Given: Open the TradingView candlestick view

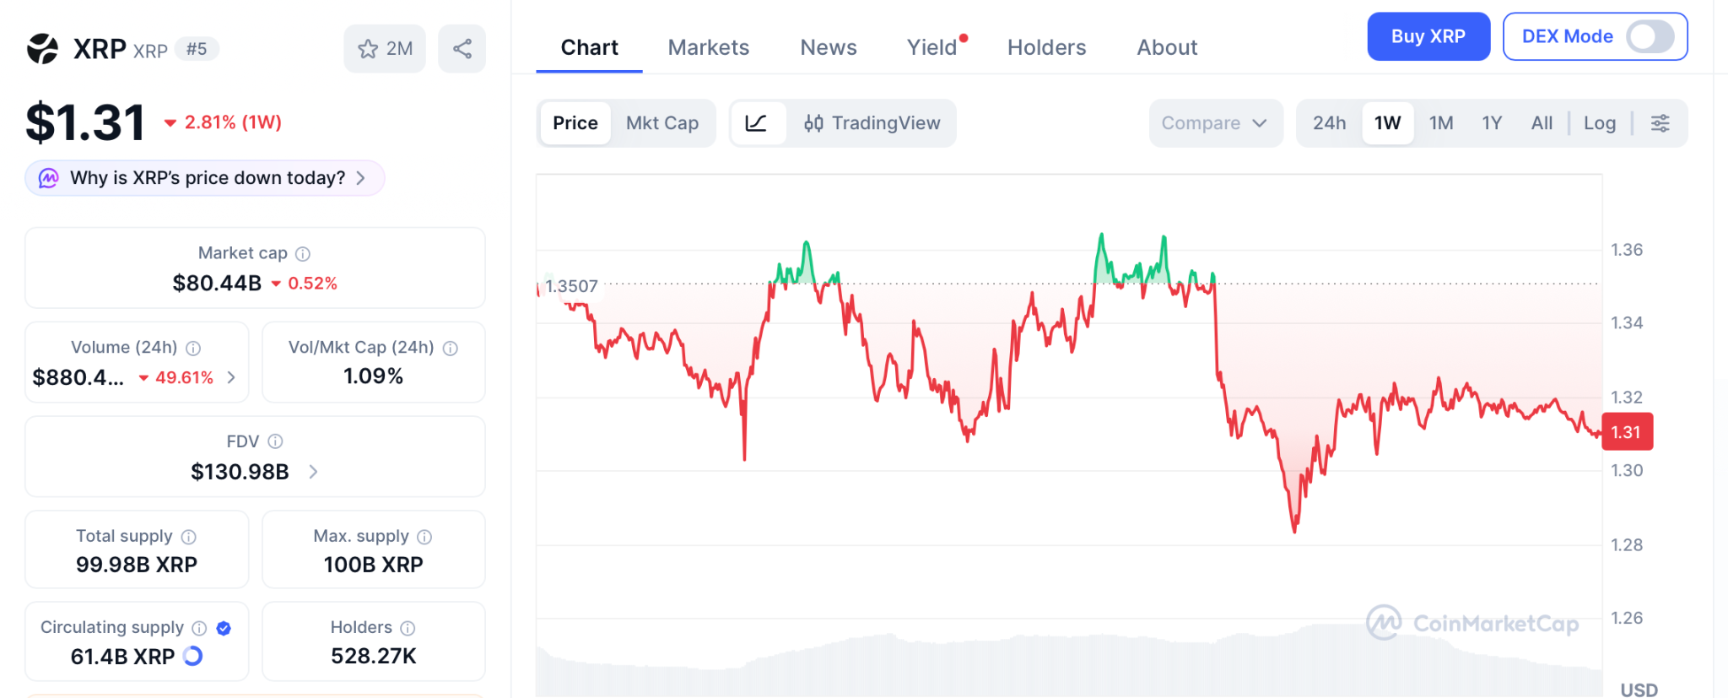Looking at the screenshot, I should [873, 123].
